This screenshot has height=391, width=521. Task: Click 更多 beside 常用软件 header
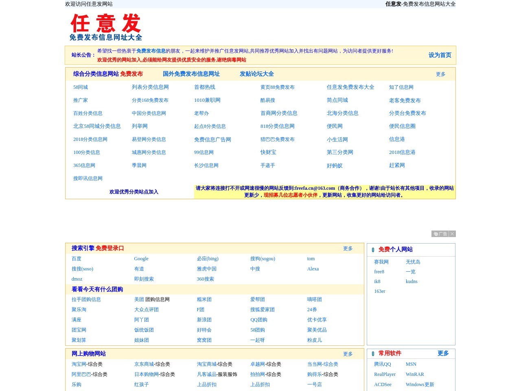(x=443, y=354)
